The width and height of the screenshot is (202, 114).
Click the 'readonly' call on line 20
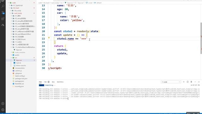click(83, 31)
